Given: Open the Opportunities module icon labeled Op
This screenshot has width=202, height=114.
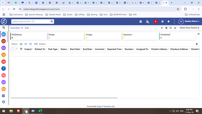Looking at the screenshot, I should click(x=4, y=62).
